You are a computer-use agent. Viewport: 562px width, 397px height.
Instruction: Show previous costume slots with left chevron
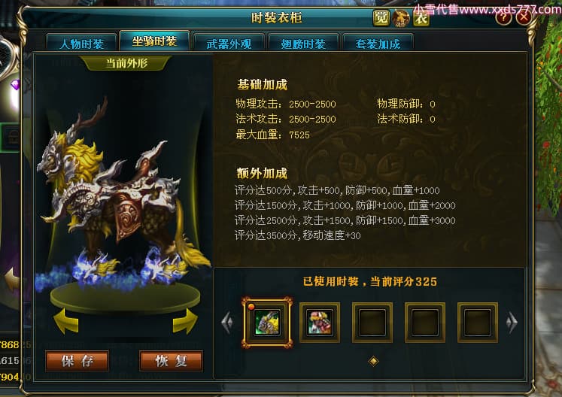pyautogui.click(x=227, y=323)
